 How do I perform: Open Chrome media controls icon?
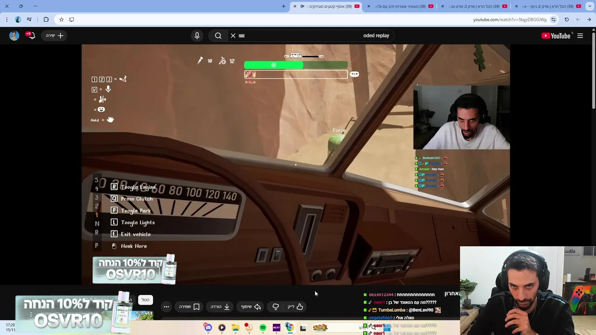click(29, 20)
